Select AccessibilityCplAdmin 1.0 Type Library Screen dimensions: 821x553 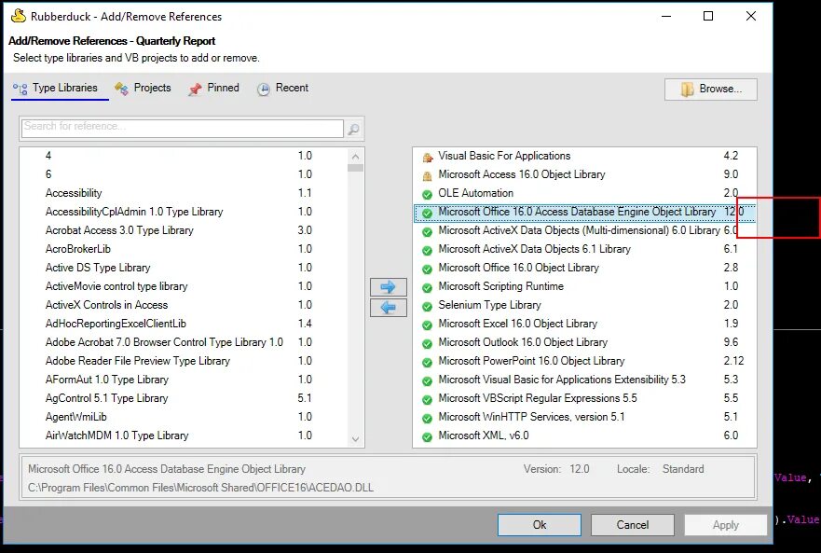point(184,212)
